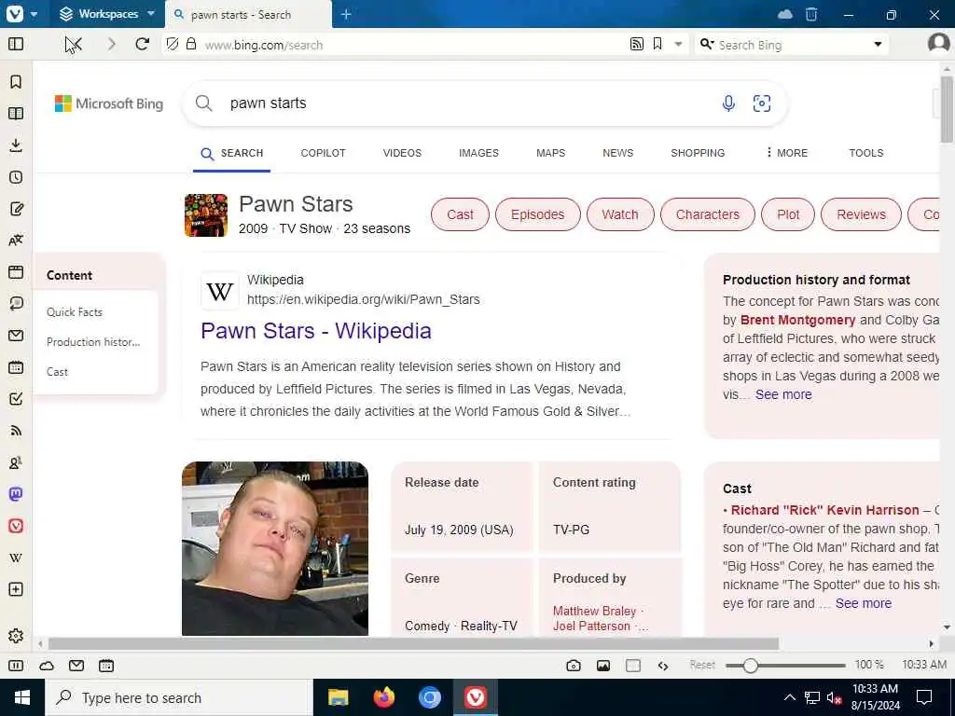
Task: Open the search engine dropdown arrow
Action: point(878,44)
